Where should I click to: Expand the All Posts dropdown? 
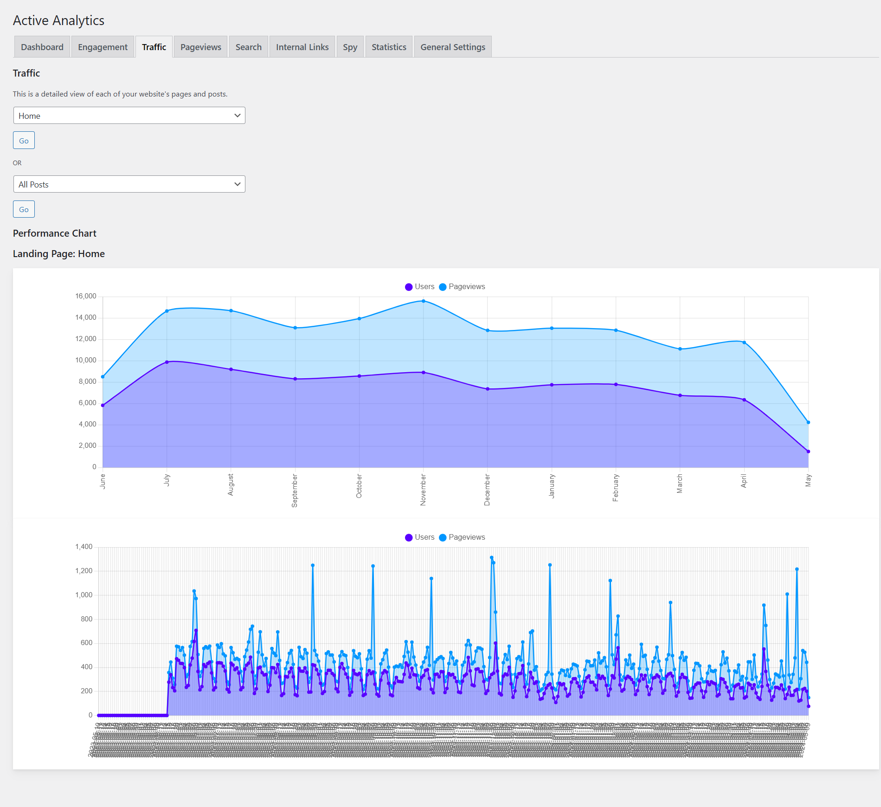tap(129, 184)
